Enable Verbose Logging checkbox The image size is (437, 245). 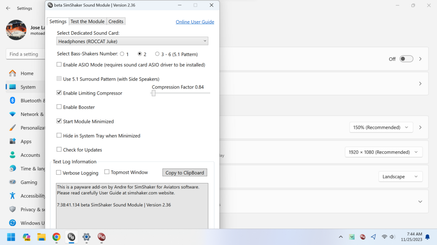[59, 173]
